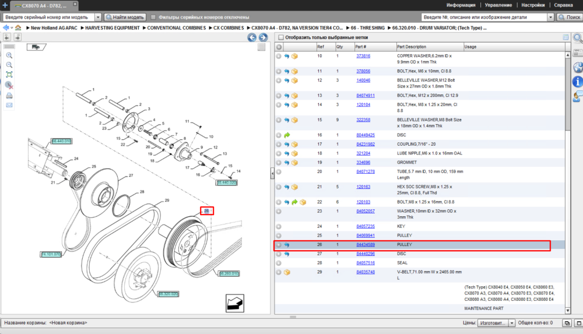Click the parts list scrollbar up arrow

click(568, 55)
